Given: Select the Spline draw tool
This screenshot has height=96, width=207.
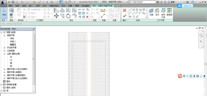Looking at the screenshot, I should pyautogui.click(x=144, y=13).
